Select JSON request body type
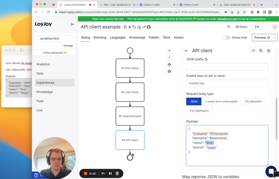279x179 pixels. tap(194, 102)
